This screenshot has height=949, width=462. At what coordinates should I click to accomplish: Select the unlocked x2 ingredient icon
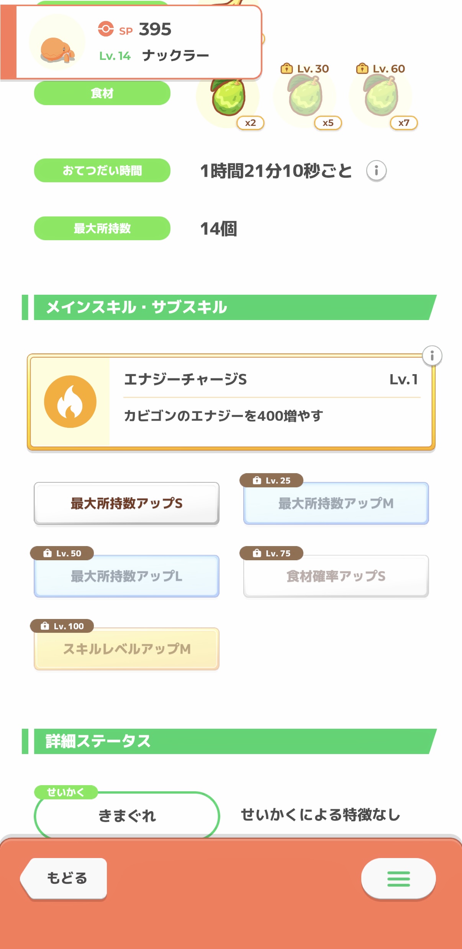coord(229,98)
